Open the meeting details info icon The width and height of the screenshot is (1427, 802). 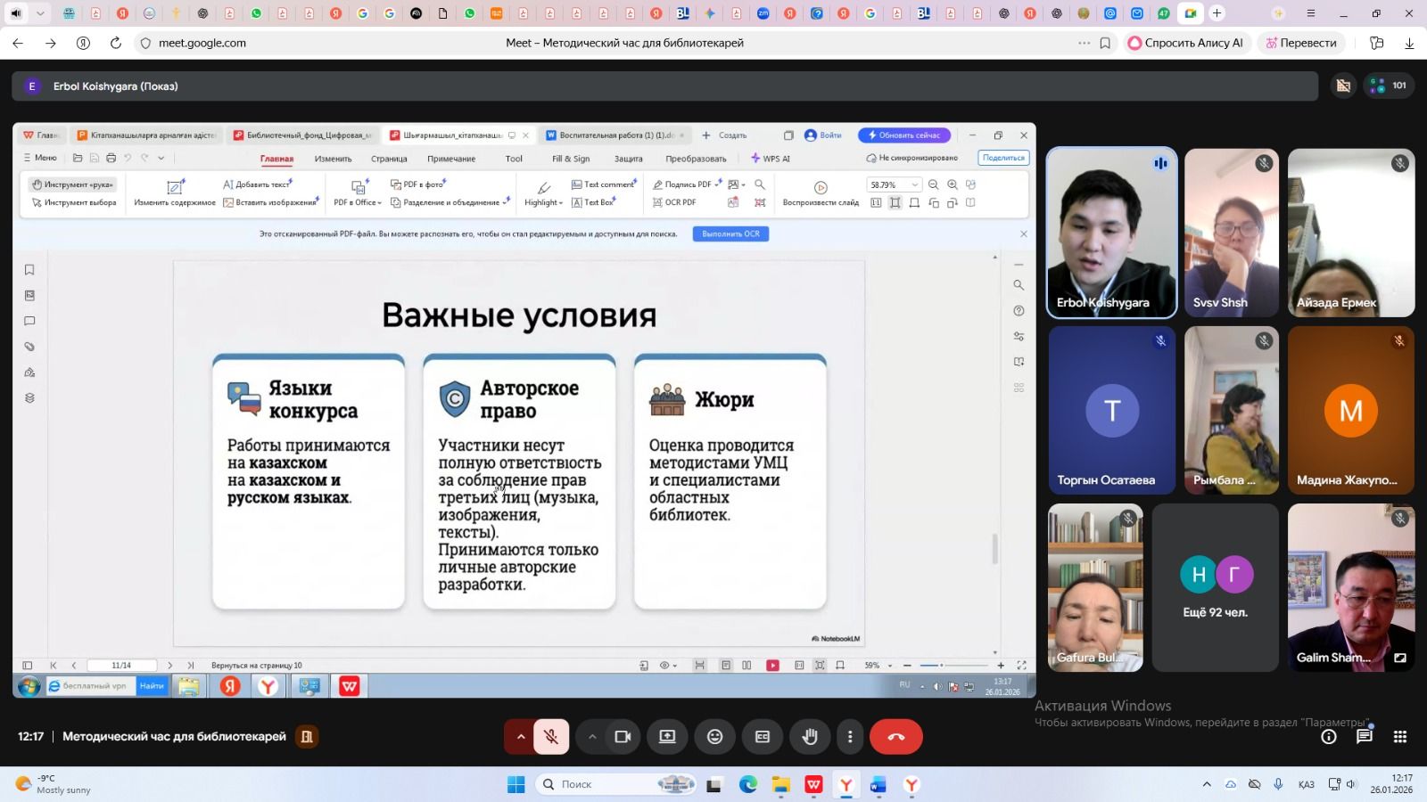[x=1328, y=737]
